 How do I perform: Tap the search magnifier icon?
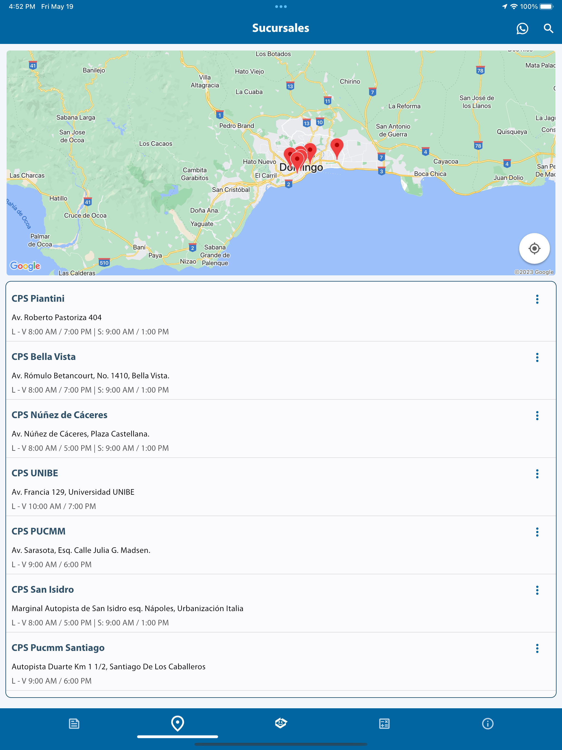pyautogui.click(x=548, y=29)
